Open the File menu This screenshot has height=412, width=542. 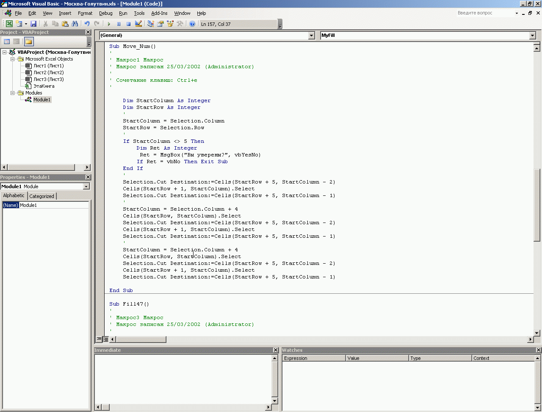[18, 13]
